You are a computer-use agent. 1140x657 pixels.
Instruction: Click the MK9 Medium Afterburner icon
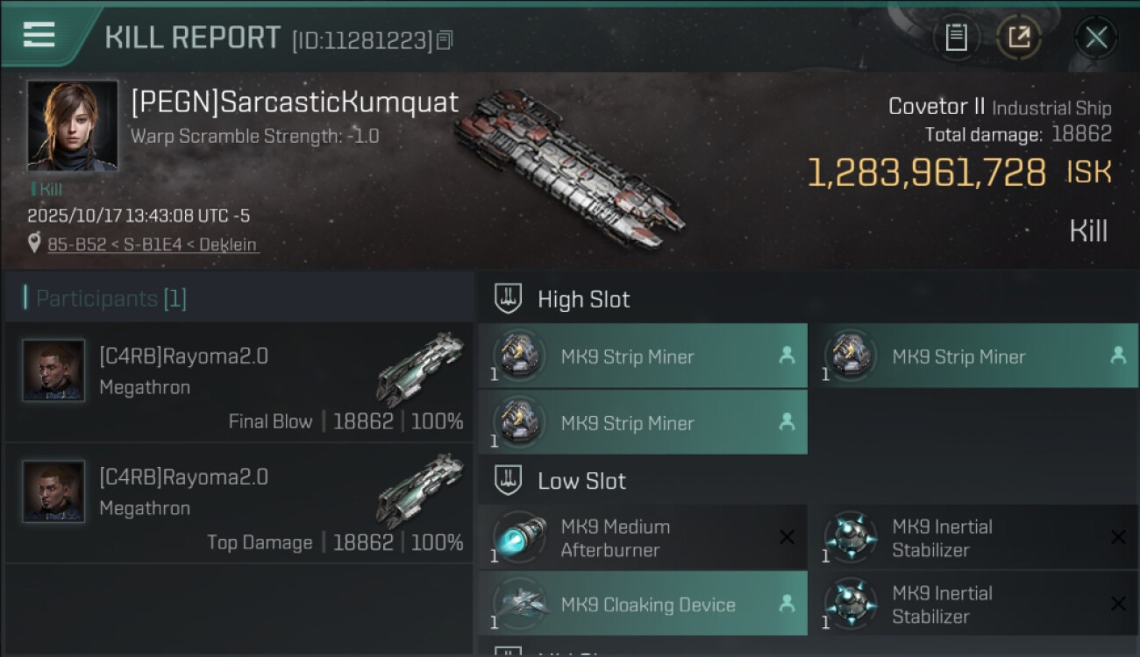click(519, 537)
